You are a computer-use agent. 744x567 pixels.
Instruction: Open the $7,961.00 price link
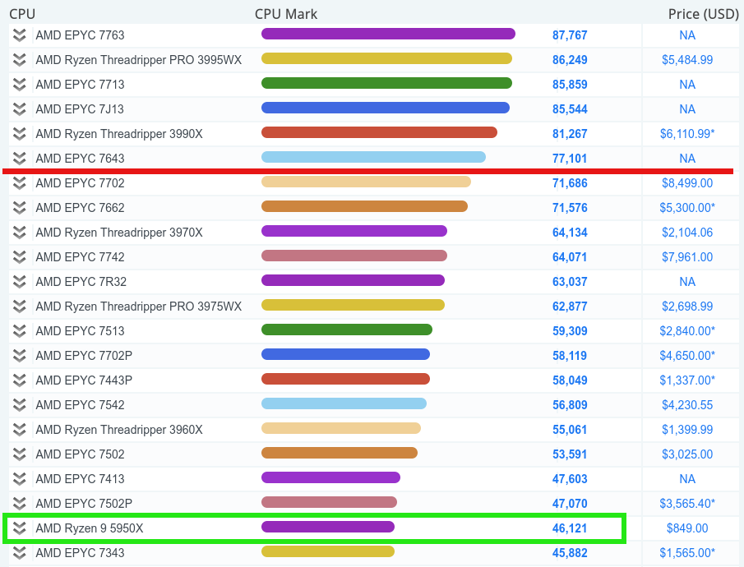pyautogui.click(x=687, y=257)
